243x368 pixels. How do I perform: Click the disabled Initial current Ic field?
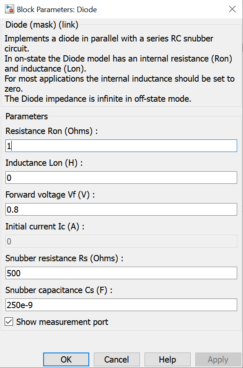121,241
